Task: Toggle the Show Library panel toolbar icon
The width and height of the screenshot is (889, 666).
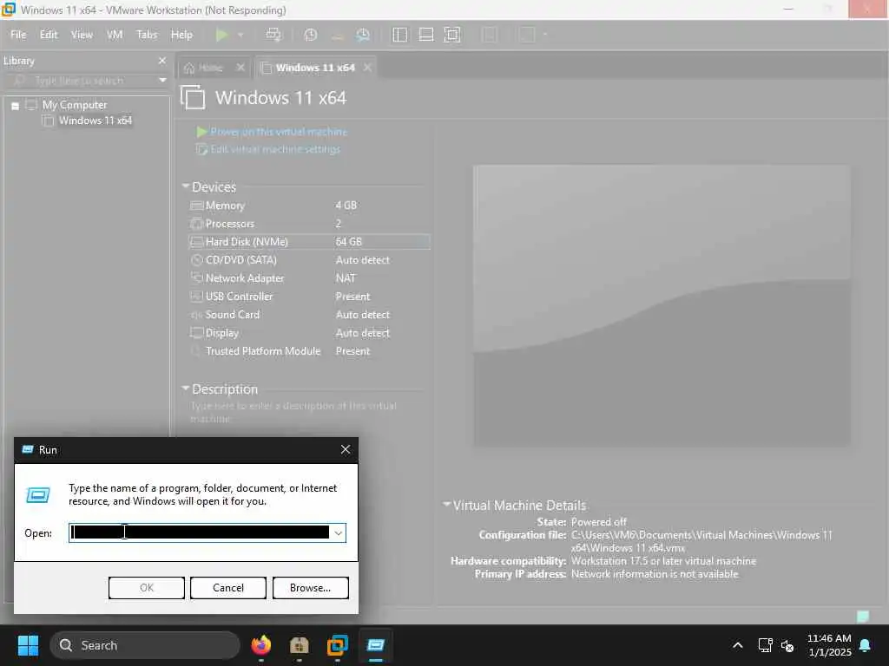Action: [399, 35]
